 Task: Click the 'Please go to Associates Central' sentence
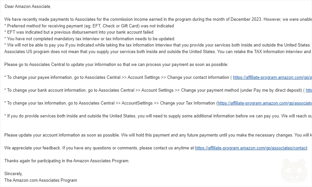point(116,65)
